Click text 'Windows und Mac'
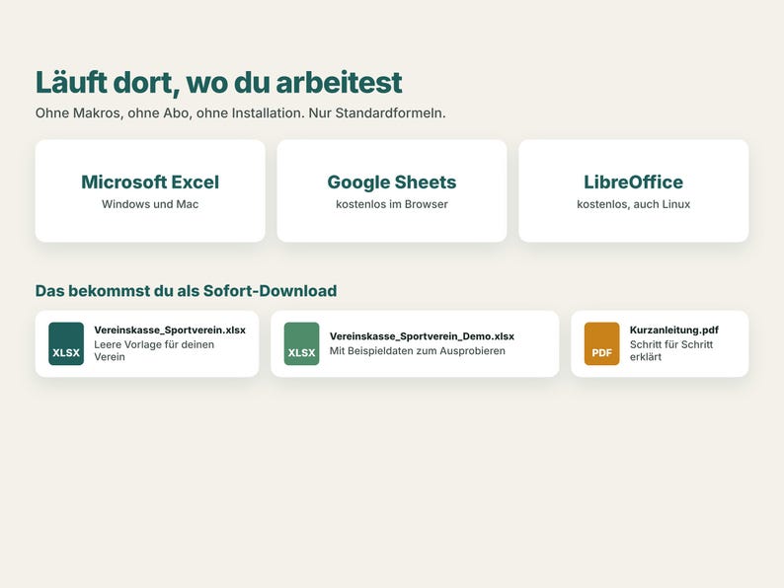 [150, 204]
